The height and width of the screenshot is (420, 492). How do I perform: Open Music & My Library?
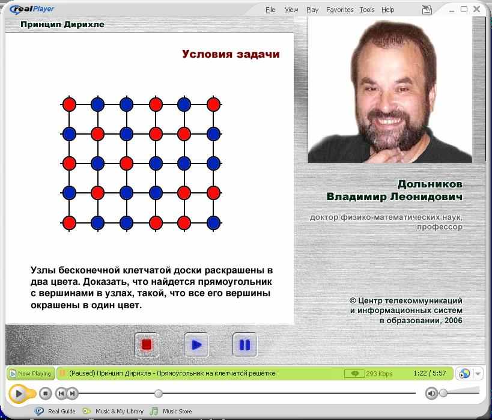[x=119, y=411]
